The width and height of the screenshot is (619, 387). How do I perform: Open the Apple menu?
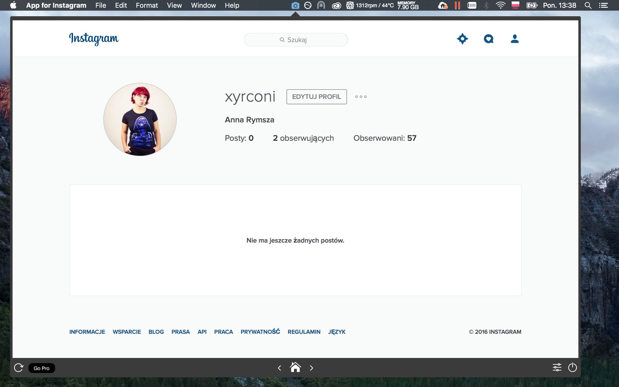coord(13,5)
